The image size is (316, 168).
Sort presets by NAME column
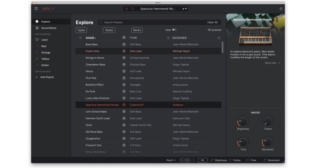[91, 38]
